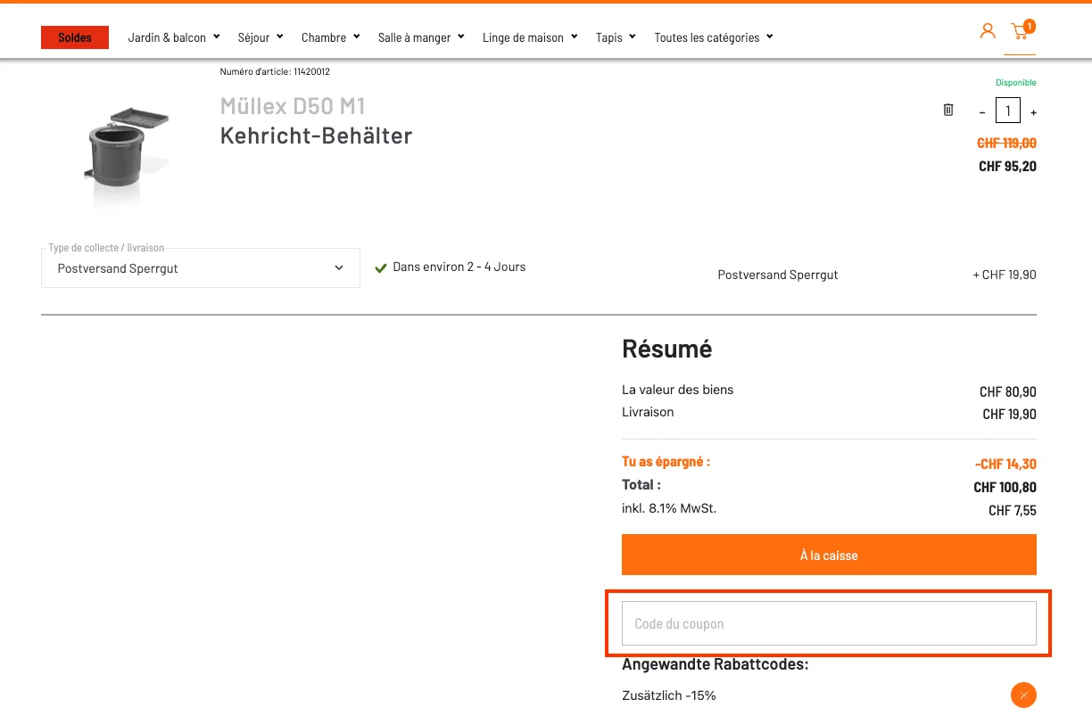Screen dimensions: 1092x716
Task: Click the total amount CHF 100,80
Action: 1005,488
